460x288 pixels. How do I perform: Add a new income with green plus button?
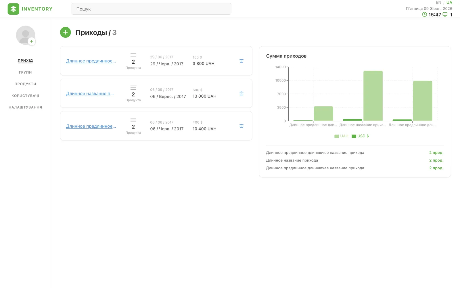click(66, 32)
